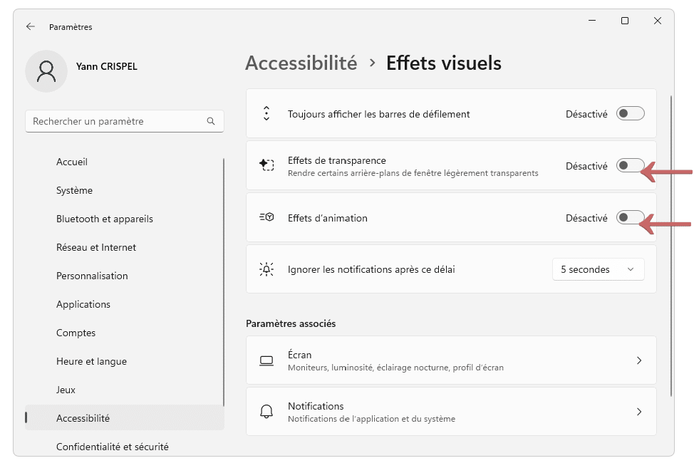This screenshot has height=468, width=694.
Task: Click the laptop icon beside Écran
Action: tap(266, 360)
